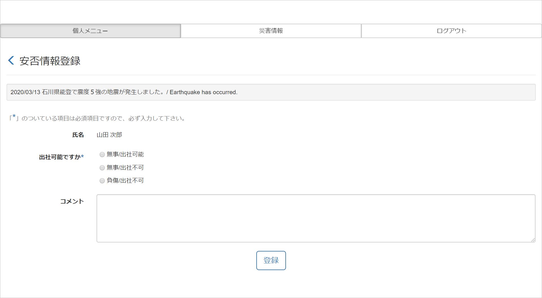Click the コメント field label

[72, 201]
